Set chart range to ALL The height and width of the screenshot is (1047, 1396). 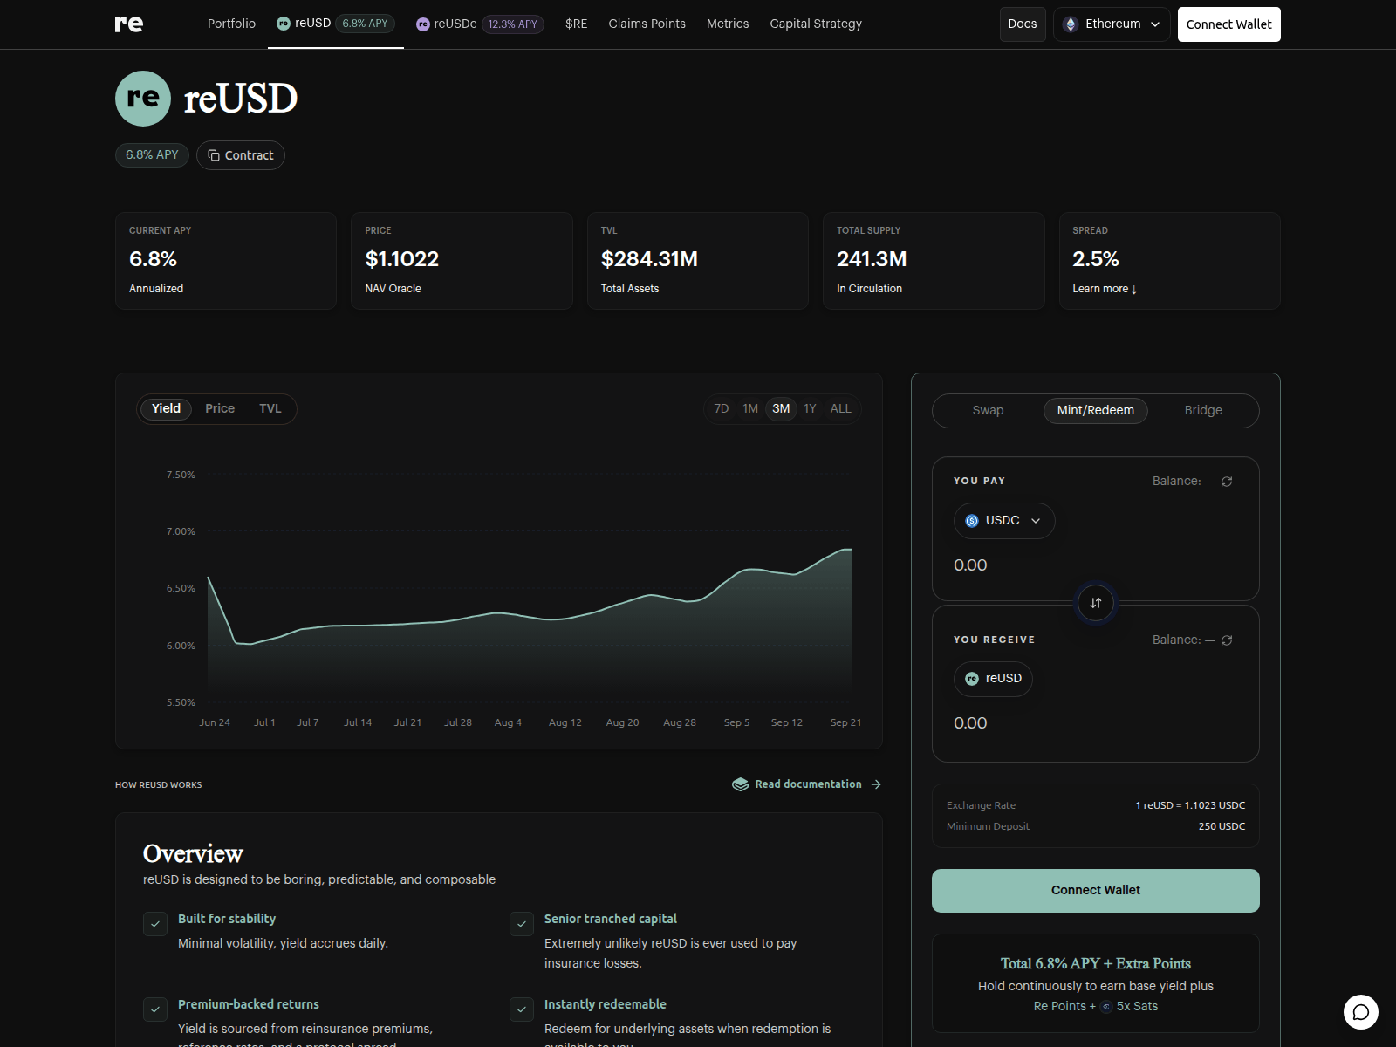[x=840, y=408]
